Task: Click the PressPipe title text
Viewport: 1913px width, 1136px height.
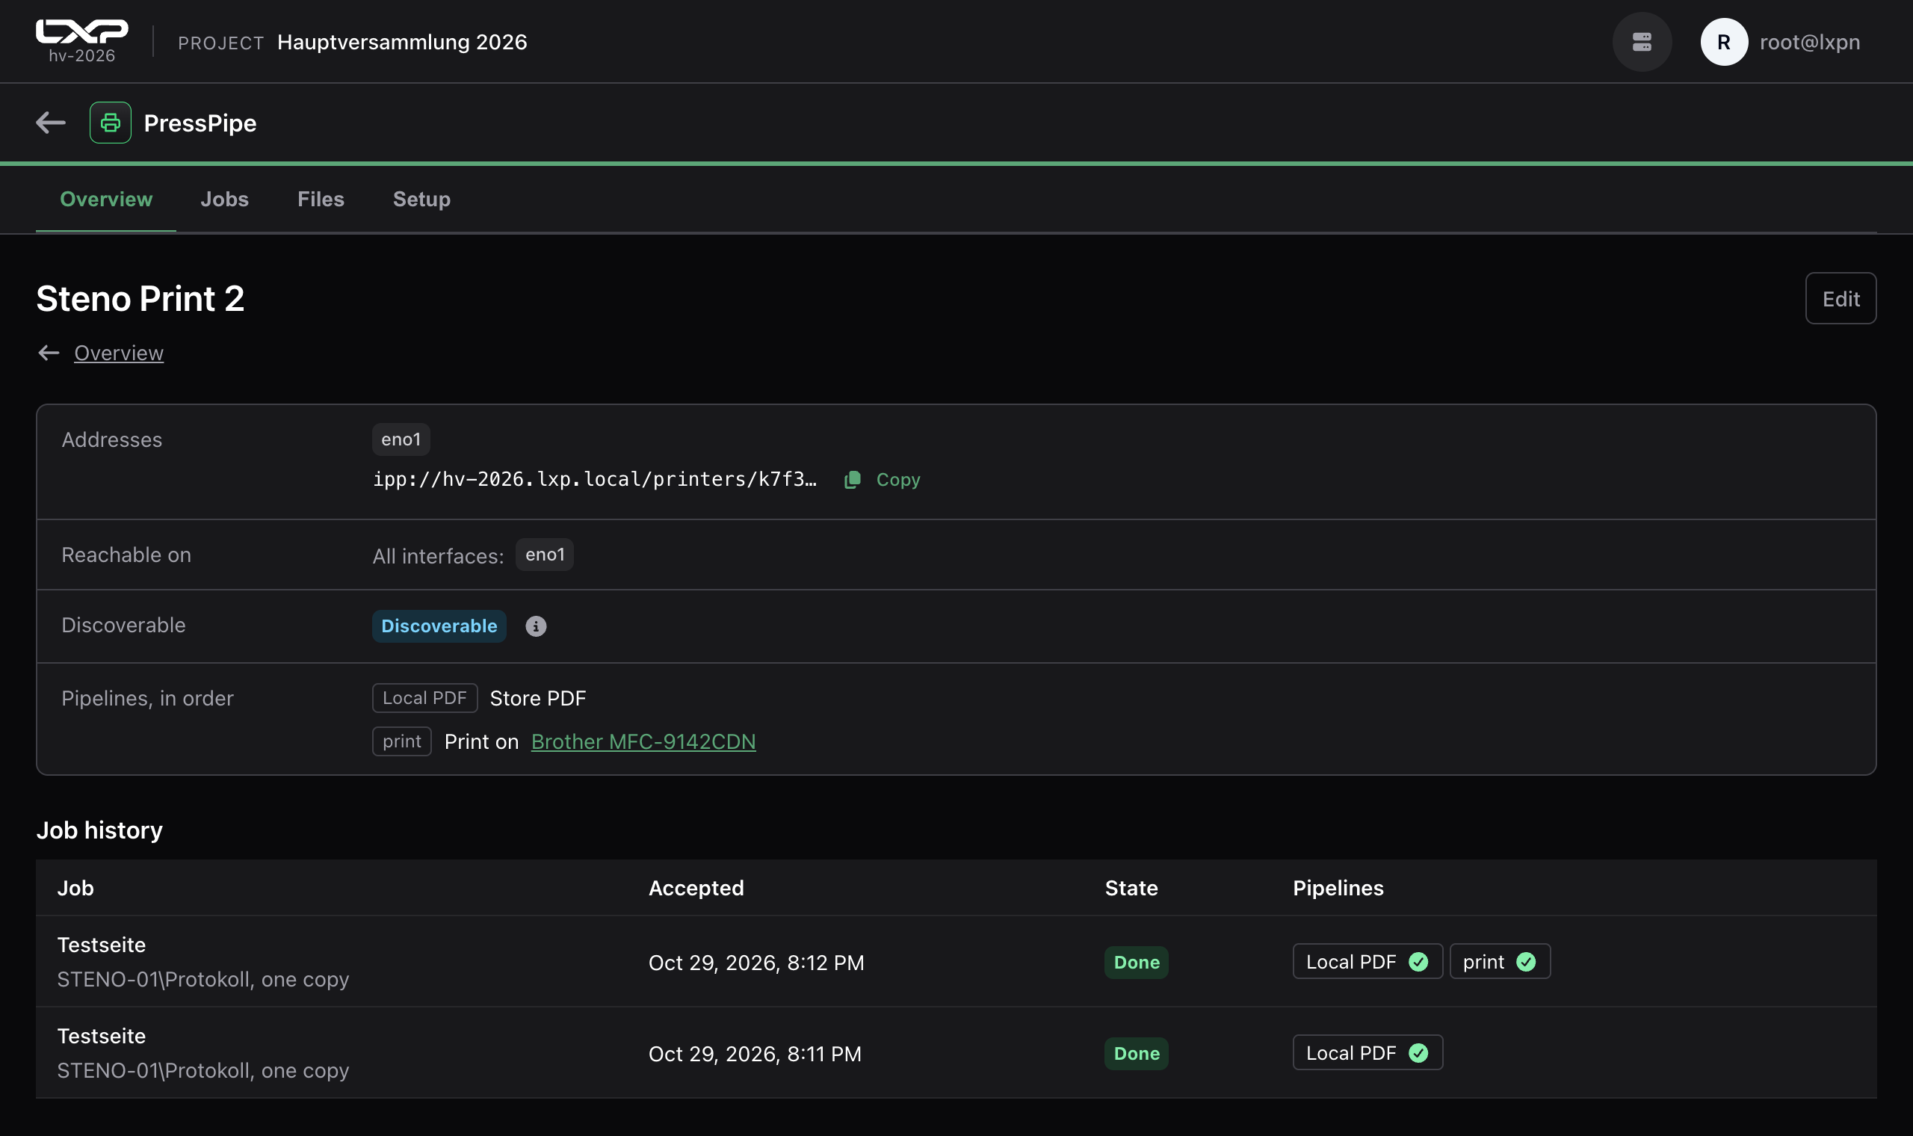Action: click(x=200, y=123)
